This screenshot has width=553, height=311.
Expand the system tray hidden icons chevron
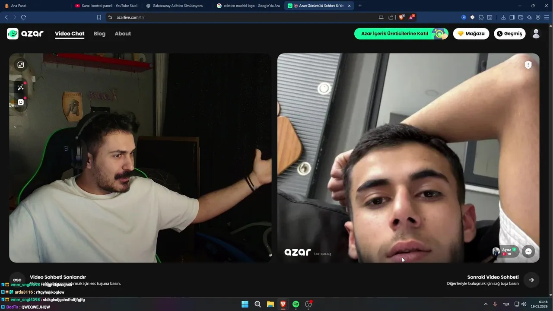tap(486, 305)
